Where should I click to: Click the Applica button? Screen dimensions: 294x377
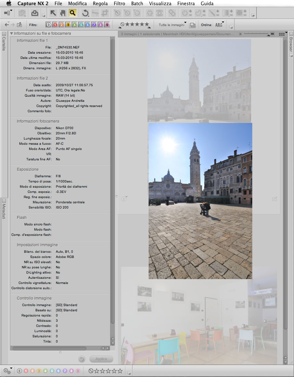click(x=101, y=359)
